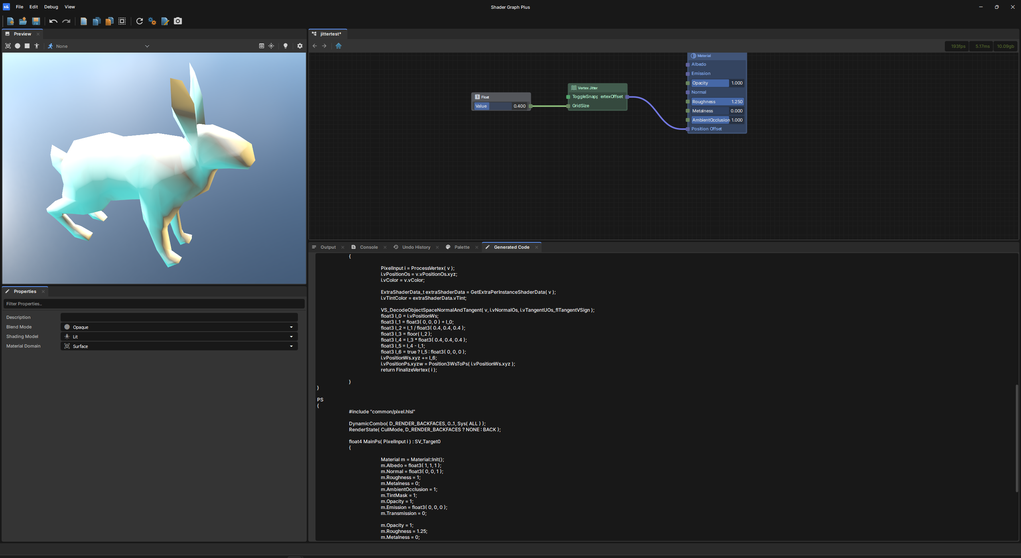Open the animation dropdown showing None

(x=99, y=46)
